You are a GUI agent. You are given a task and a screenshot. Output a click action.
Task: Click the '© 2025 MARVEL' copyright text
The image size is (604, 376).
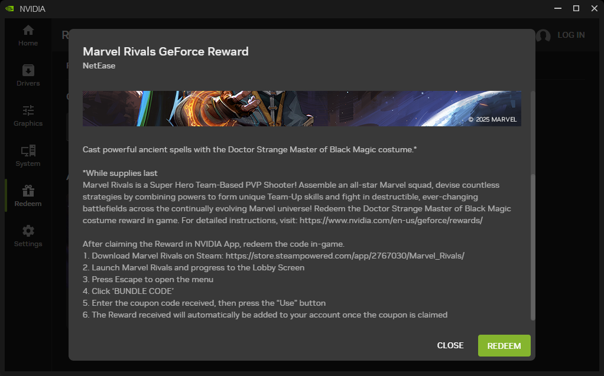(492, 119)
